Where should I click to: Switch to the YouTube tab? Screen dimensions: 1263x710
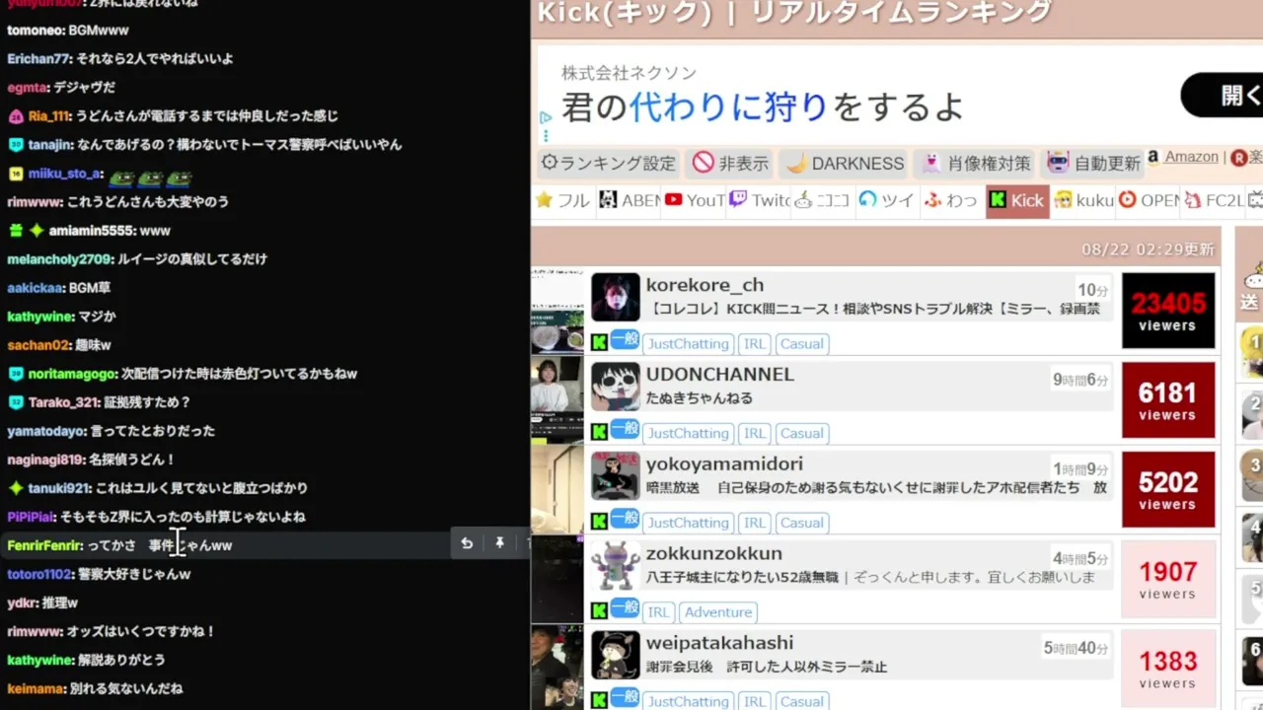695,200
